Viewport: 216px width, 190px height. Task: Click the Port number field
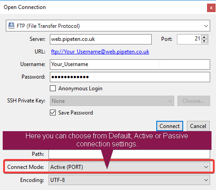(189, 39)
